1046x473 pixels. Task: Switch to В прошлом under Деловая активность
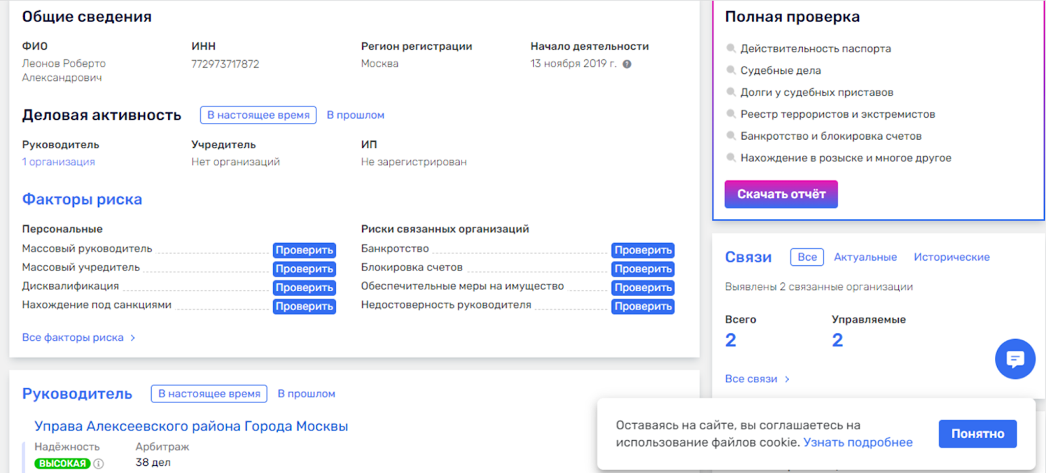click(356, 115)
